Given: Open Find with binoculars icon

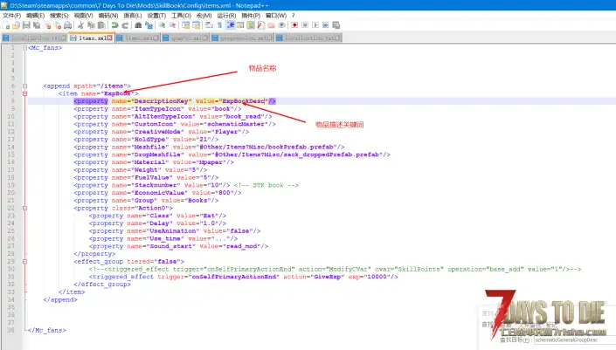Looking at the screenshot, I should [x=138, y=25].
